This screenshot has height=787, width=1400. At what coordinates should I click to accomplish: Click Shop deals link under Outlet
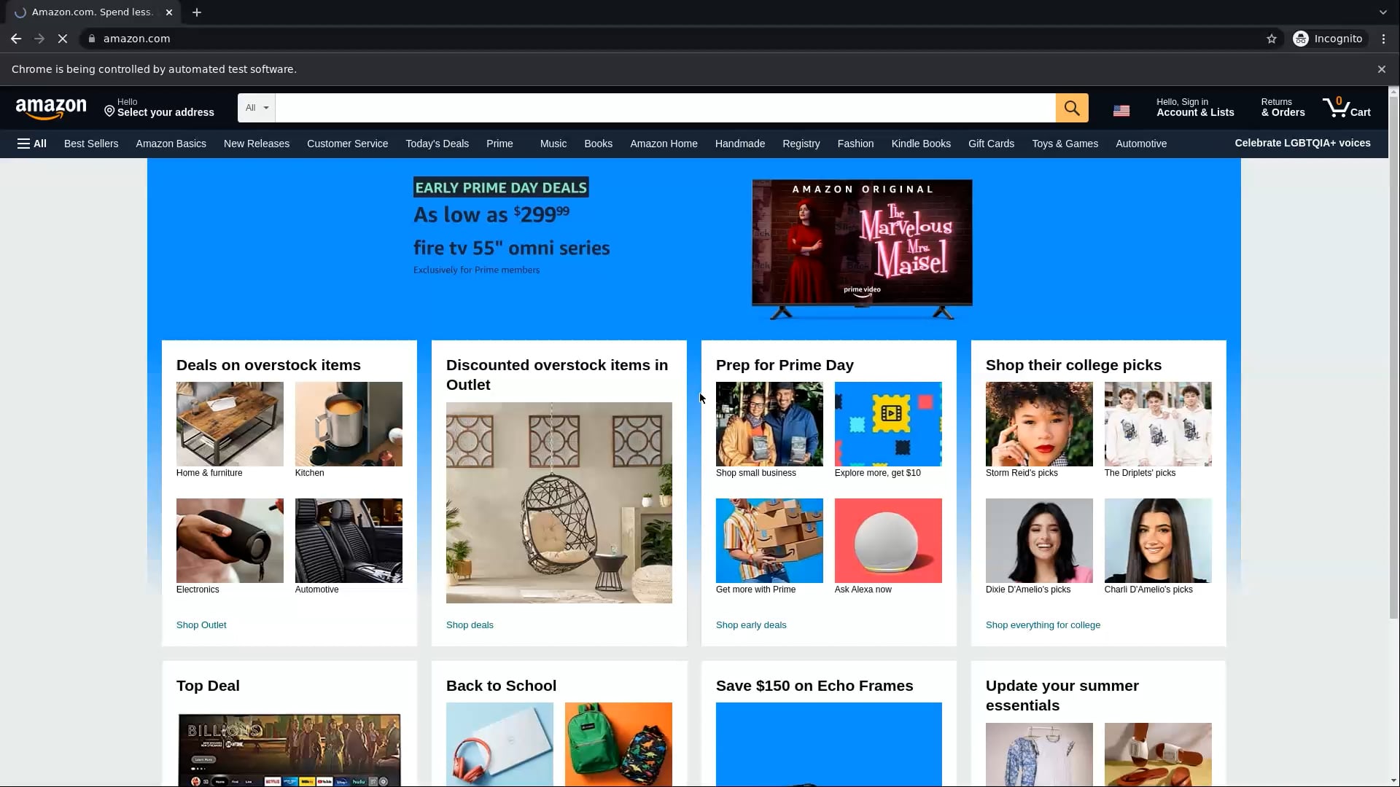point(470,625)
